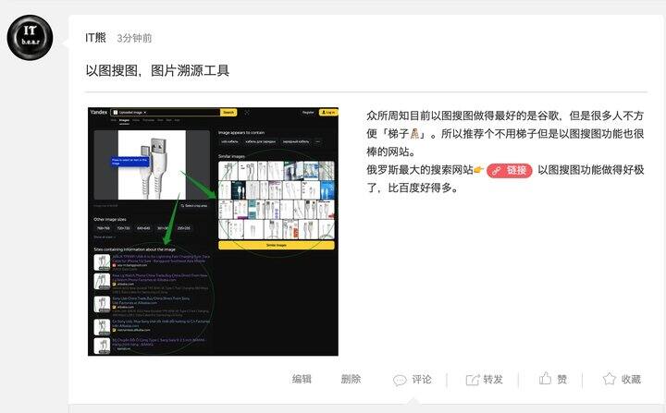The height and width of the screenshot is (413, 666).
Task: Click the star favorite icon
Action: 610,379
